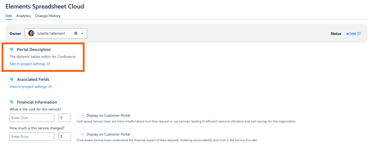Screen dimensions: 369x158
Task: Click the teal marker beside Associated Fields
Action: click(x=11, y=79)
